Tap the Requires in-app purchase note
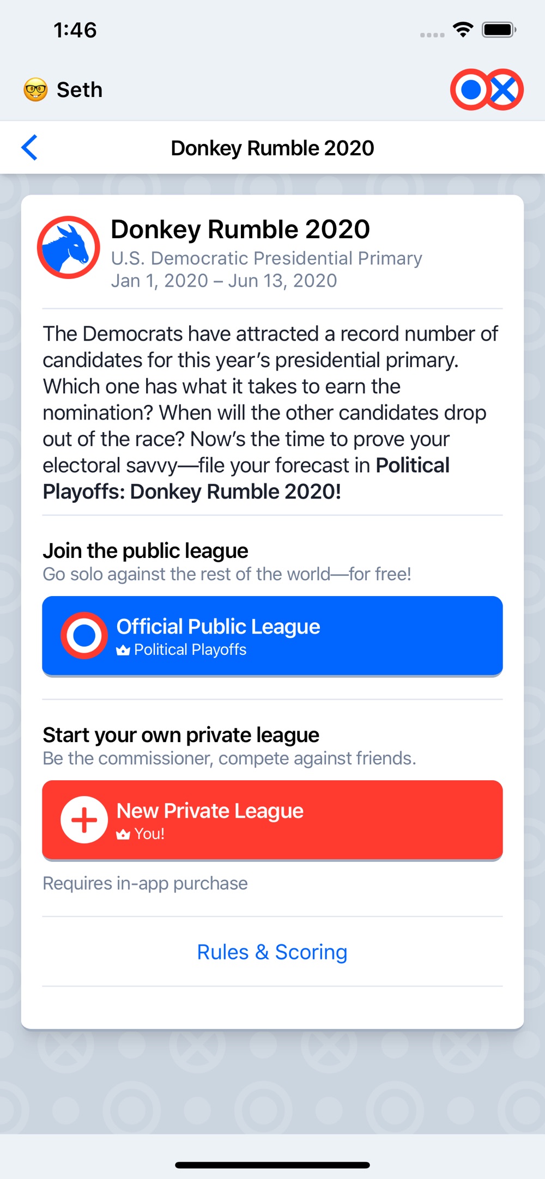The height and width of the screenshot is (1179, 545). pos(145,883)
